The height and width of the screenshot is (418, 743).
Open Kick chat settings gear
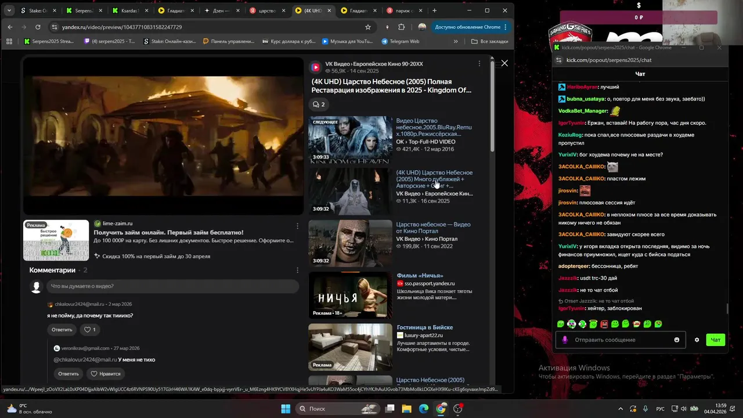[697, 340]
